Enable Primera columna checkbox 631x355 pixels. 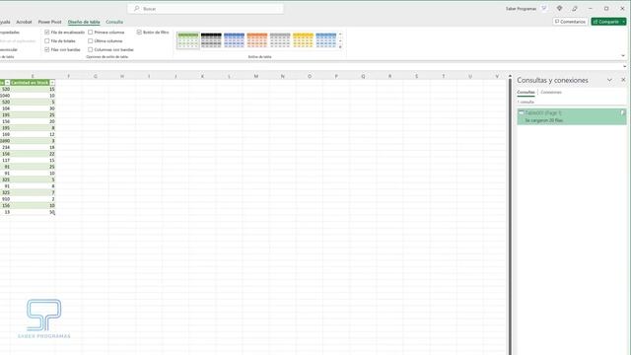(91, 33)
